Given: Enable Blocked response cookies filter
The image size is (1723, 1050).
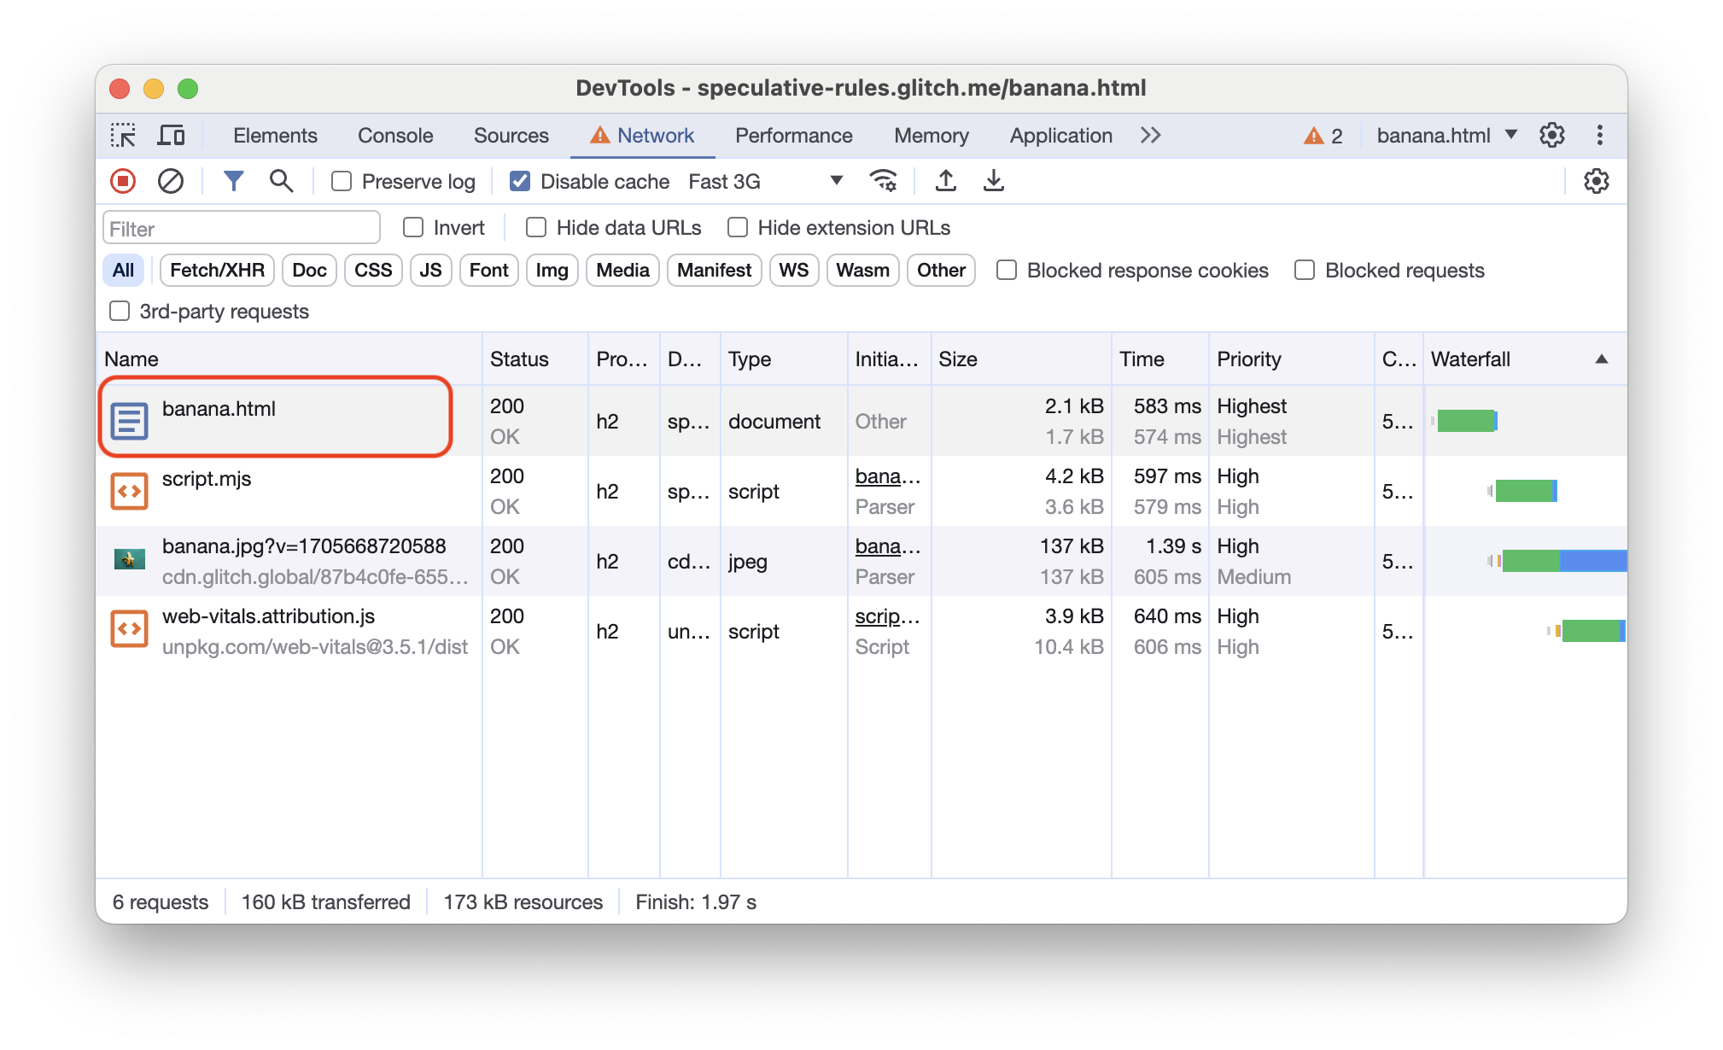Looking at the screenshot, I should coord(1007,270).
